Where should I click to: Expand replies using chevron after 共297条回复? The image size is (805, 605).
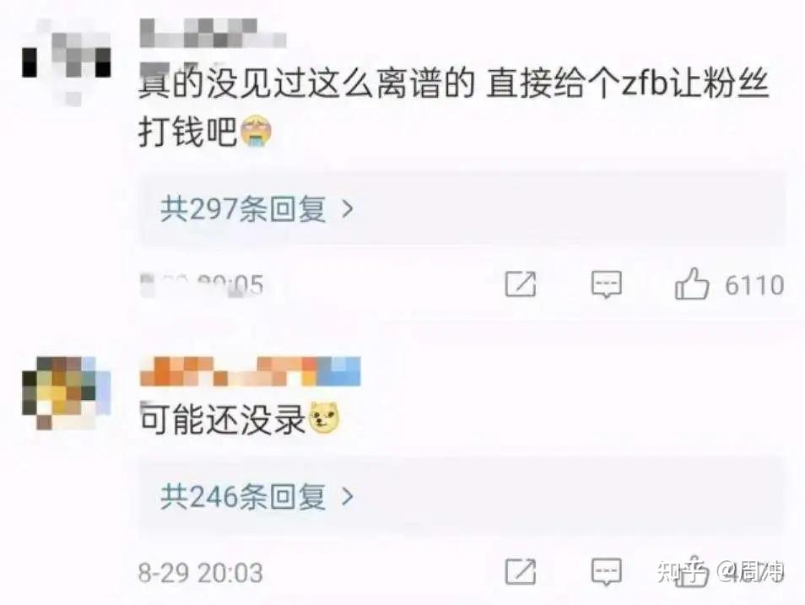(348, 209)
